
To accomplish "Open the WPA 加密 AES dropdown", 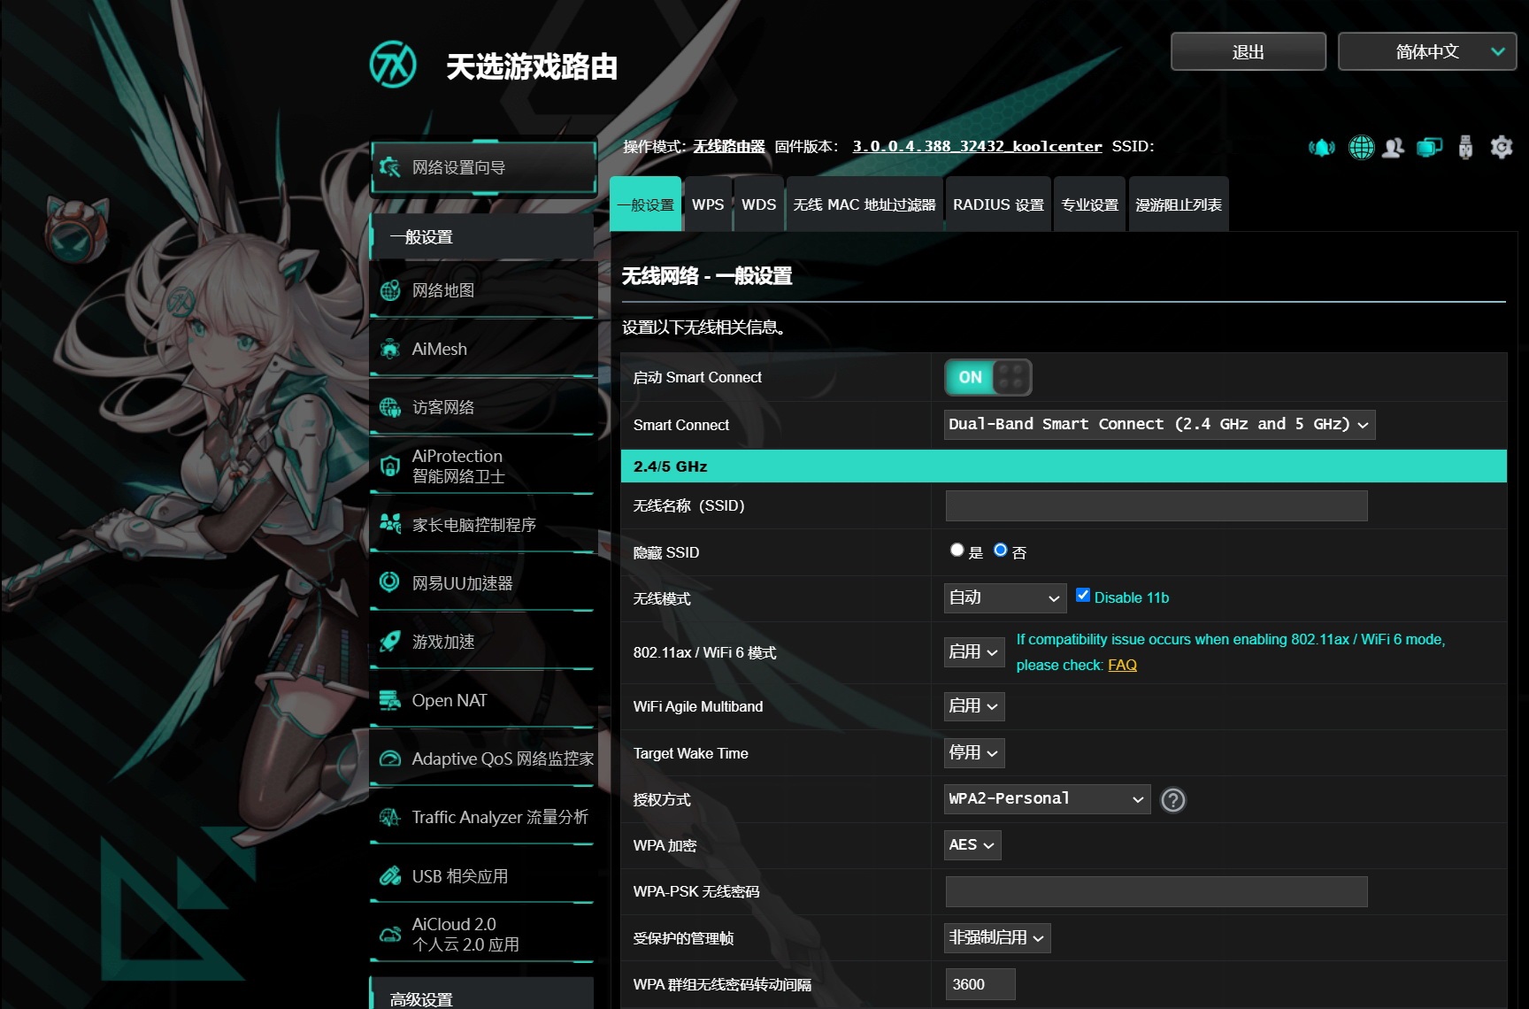I will click(x=972, y=845).
